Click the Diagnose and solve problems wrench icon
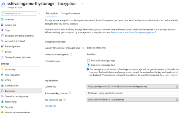This screenshot has height=114, width=185. point(2,35)
